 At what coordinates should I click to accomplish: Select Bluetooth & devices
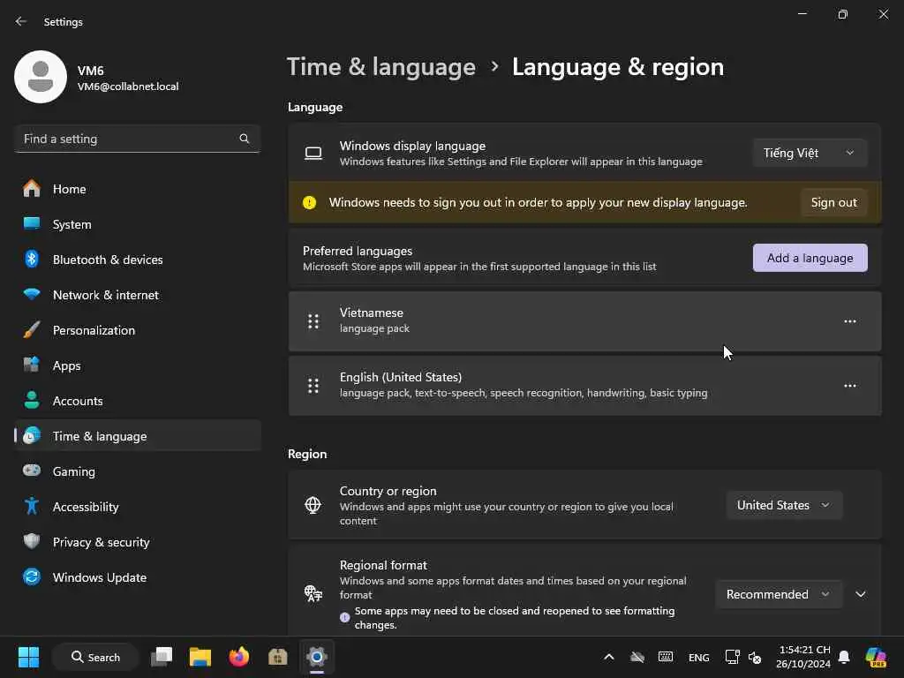pos(138,260)
